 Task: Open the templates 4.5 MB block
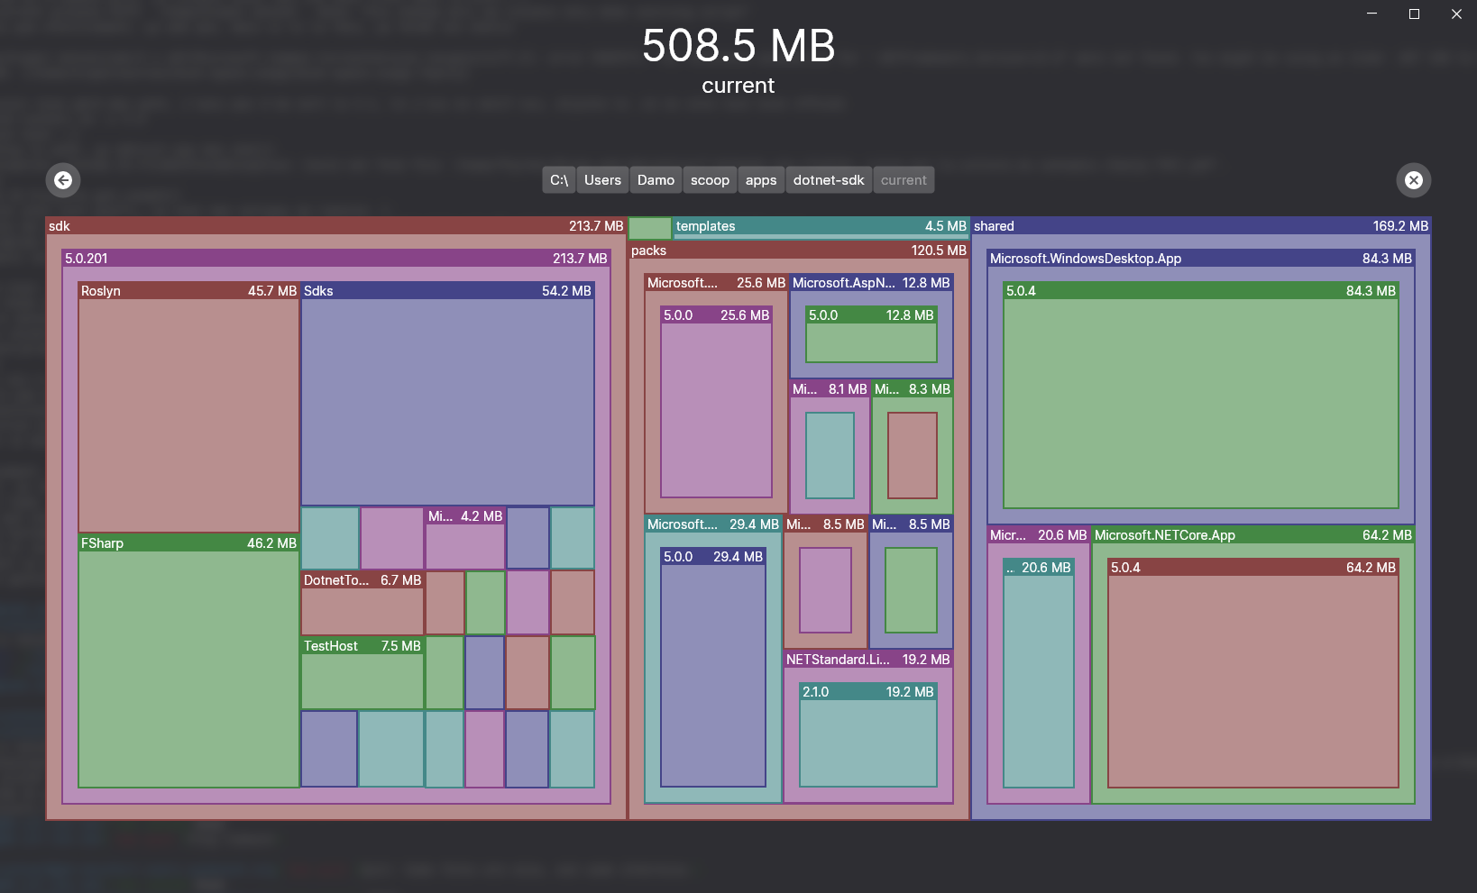point(821,227)
